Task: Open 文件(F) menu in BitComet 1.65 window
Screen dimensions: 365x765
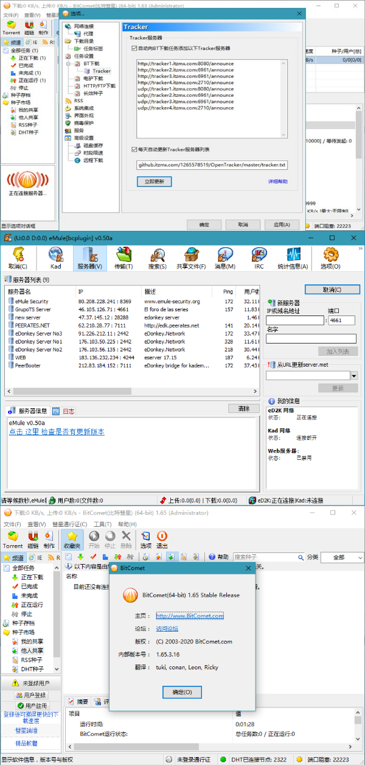Action: (12, 524)
